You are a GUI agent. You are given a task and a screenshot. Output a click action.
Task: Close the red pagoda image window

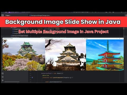click(x=123, y=39)
